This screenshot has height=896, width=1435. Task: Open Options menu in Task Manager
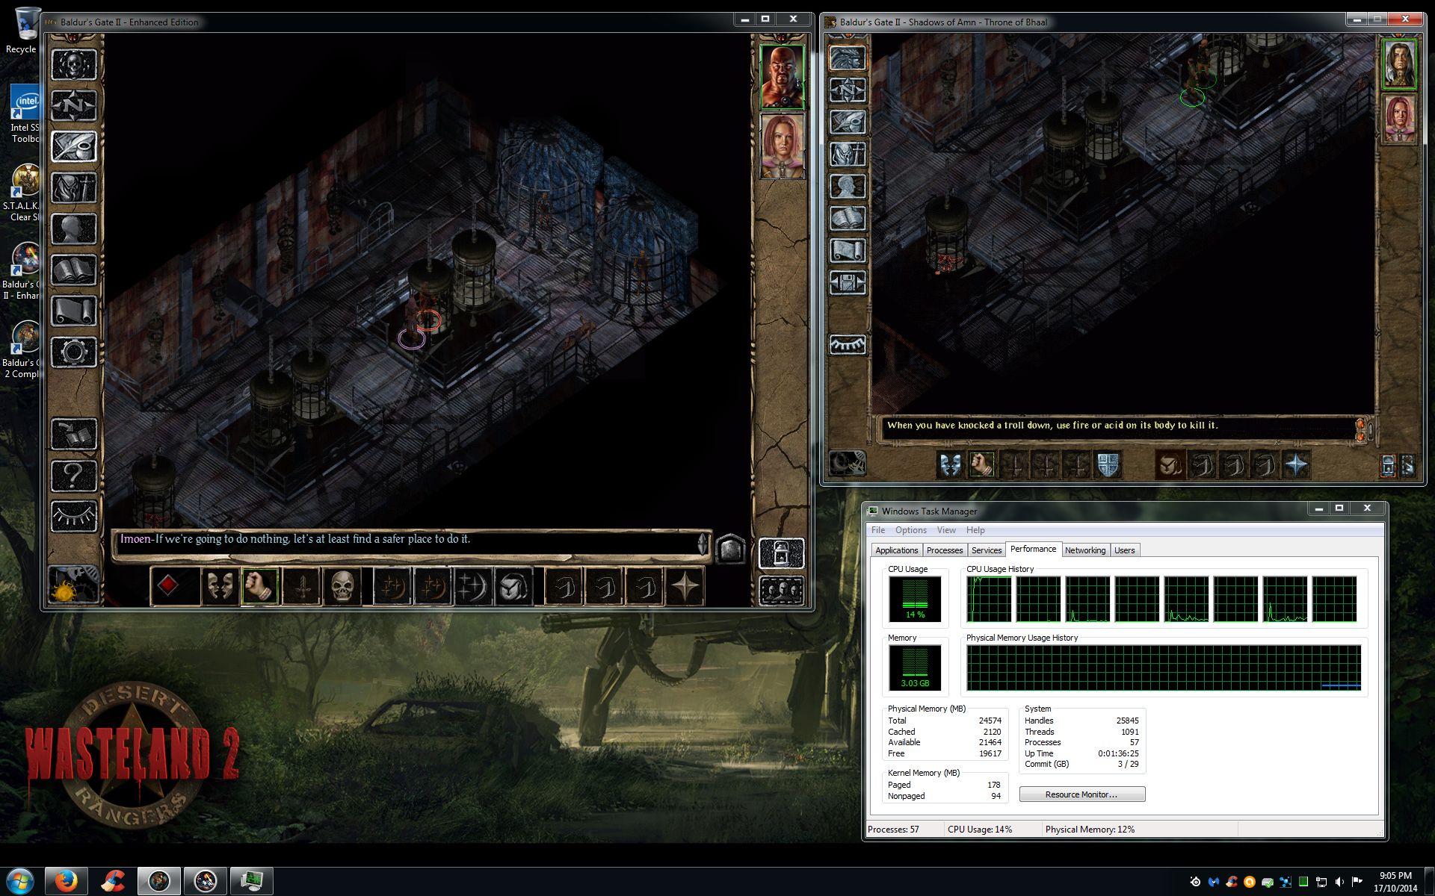pyautogui.click(x=911, y=530)
